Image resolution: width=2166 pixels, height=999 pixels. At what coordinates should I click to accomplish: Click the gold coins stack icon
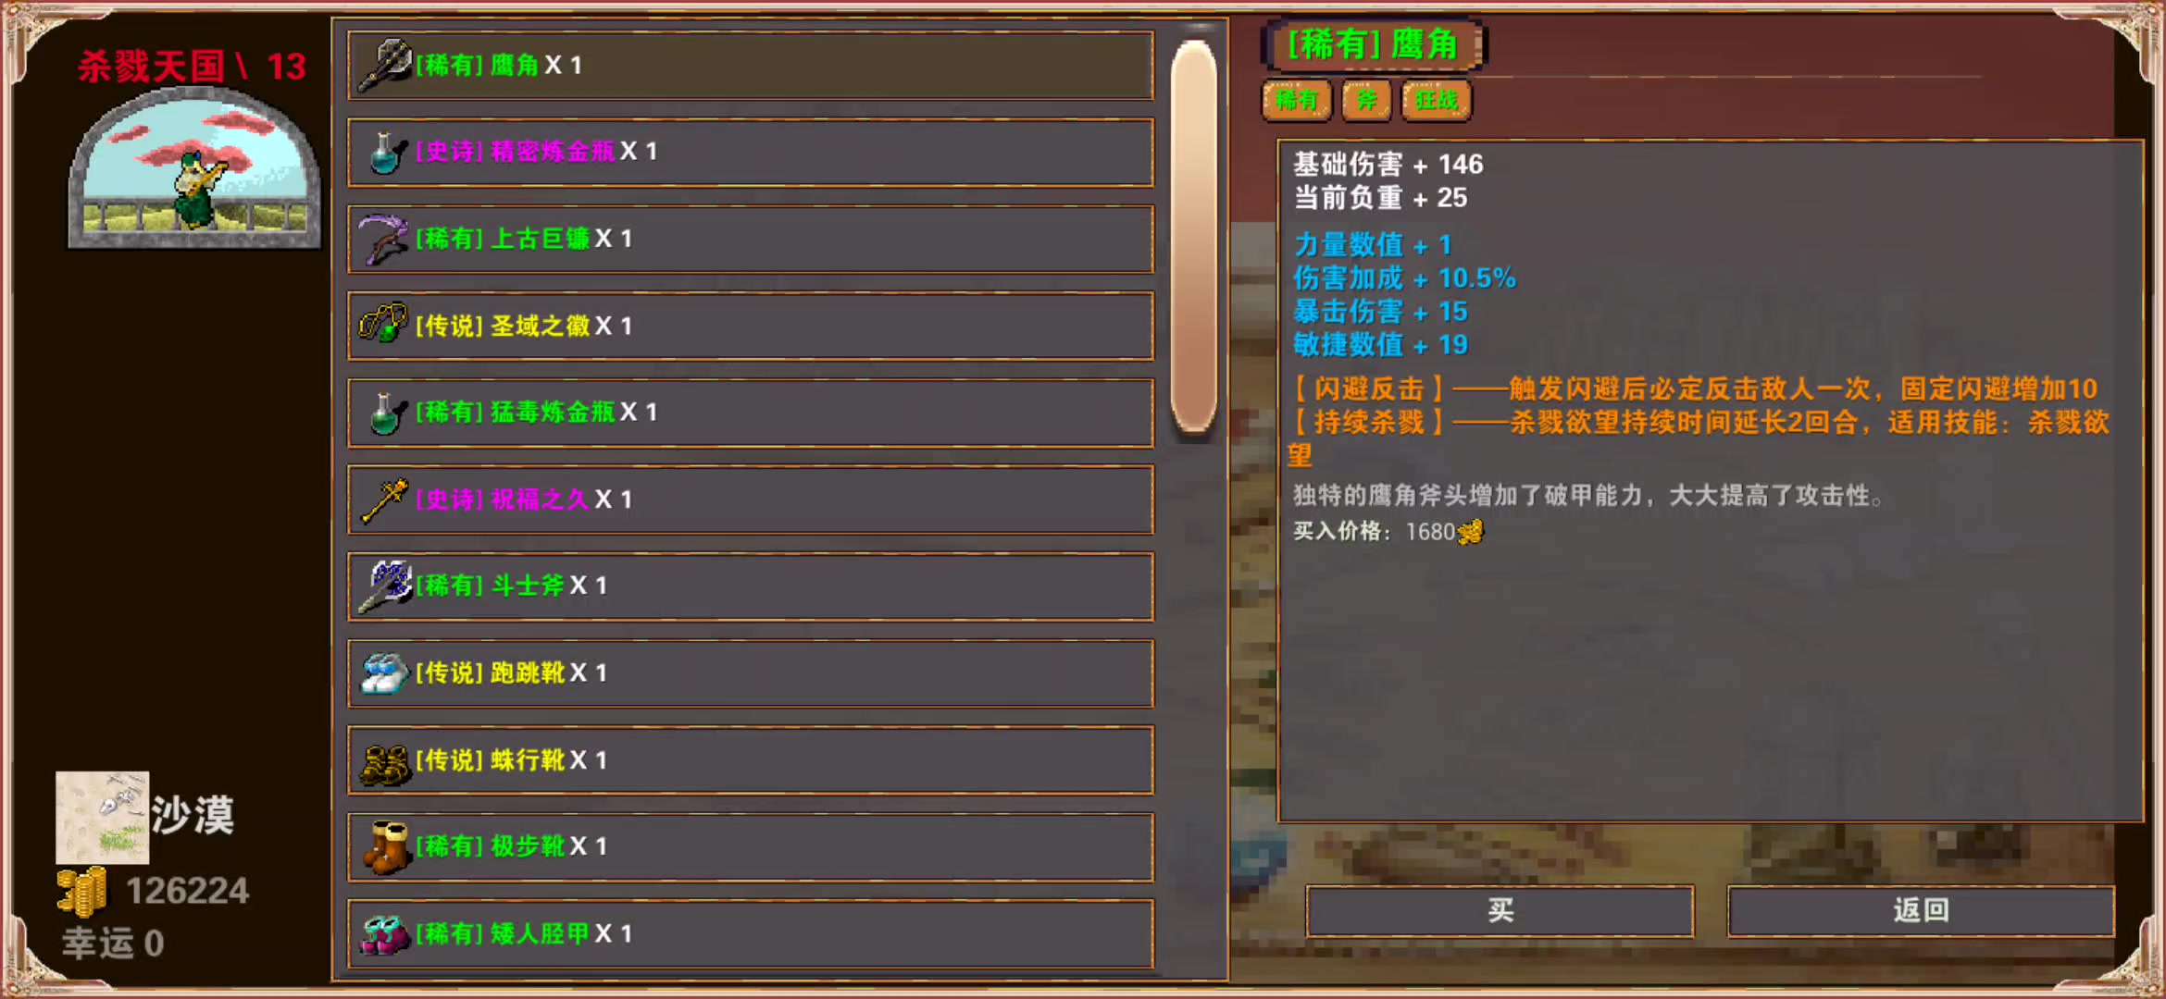click(x=81, y=892)
